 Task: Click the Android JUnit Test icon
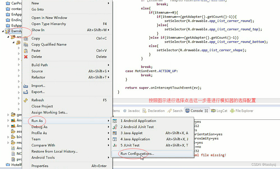115,127
